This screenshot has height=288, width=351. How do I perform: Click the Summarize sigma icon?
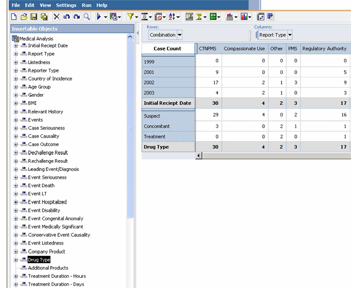[x=199, y=17]
